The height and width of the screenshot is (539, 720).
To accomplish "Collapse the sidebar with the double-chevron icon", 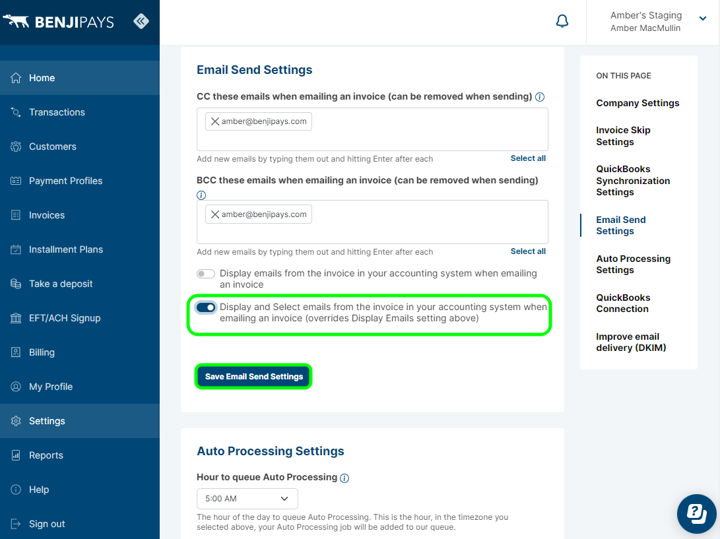I will [x=141, y=21].
